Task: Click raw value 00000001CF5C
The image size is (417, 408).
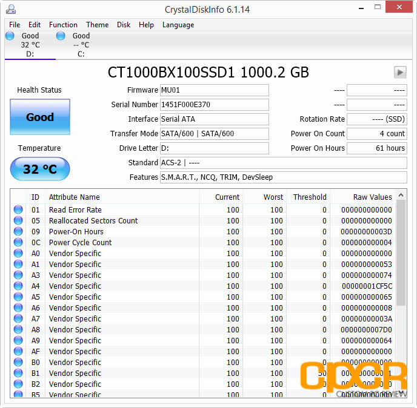Action: [x=367, y=286]
